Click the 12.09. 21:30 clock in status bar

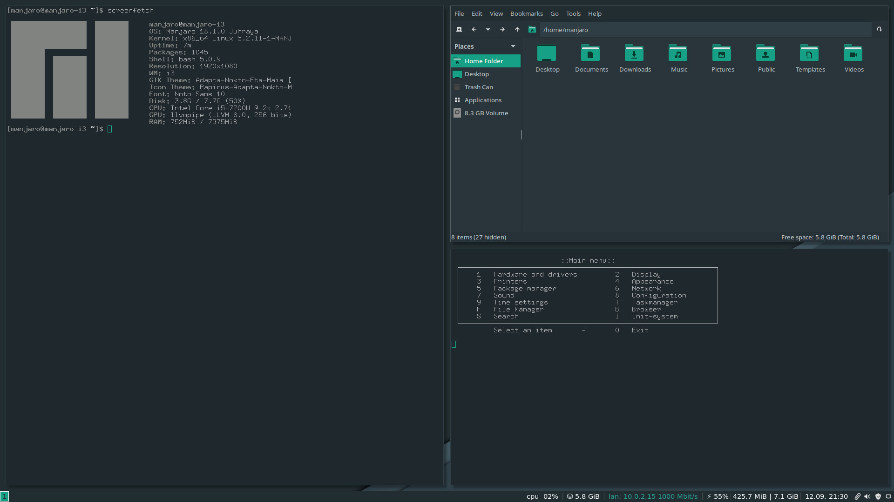(x=826, y=496)
